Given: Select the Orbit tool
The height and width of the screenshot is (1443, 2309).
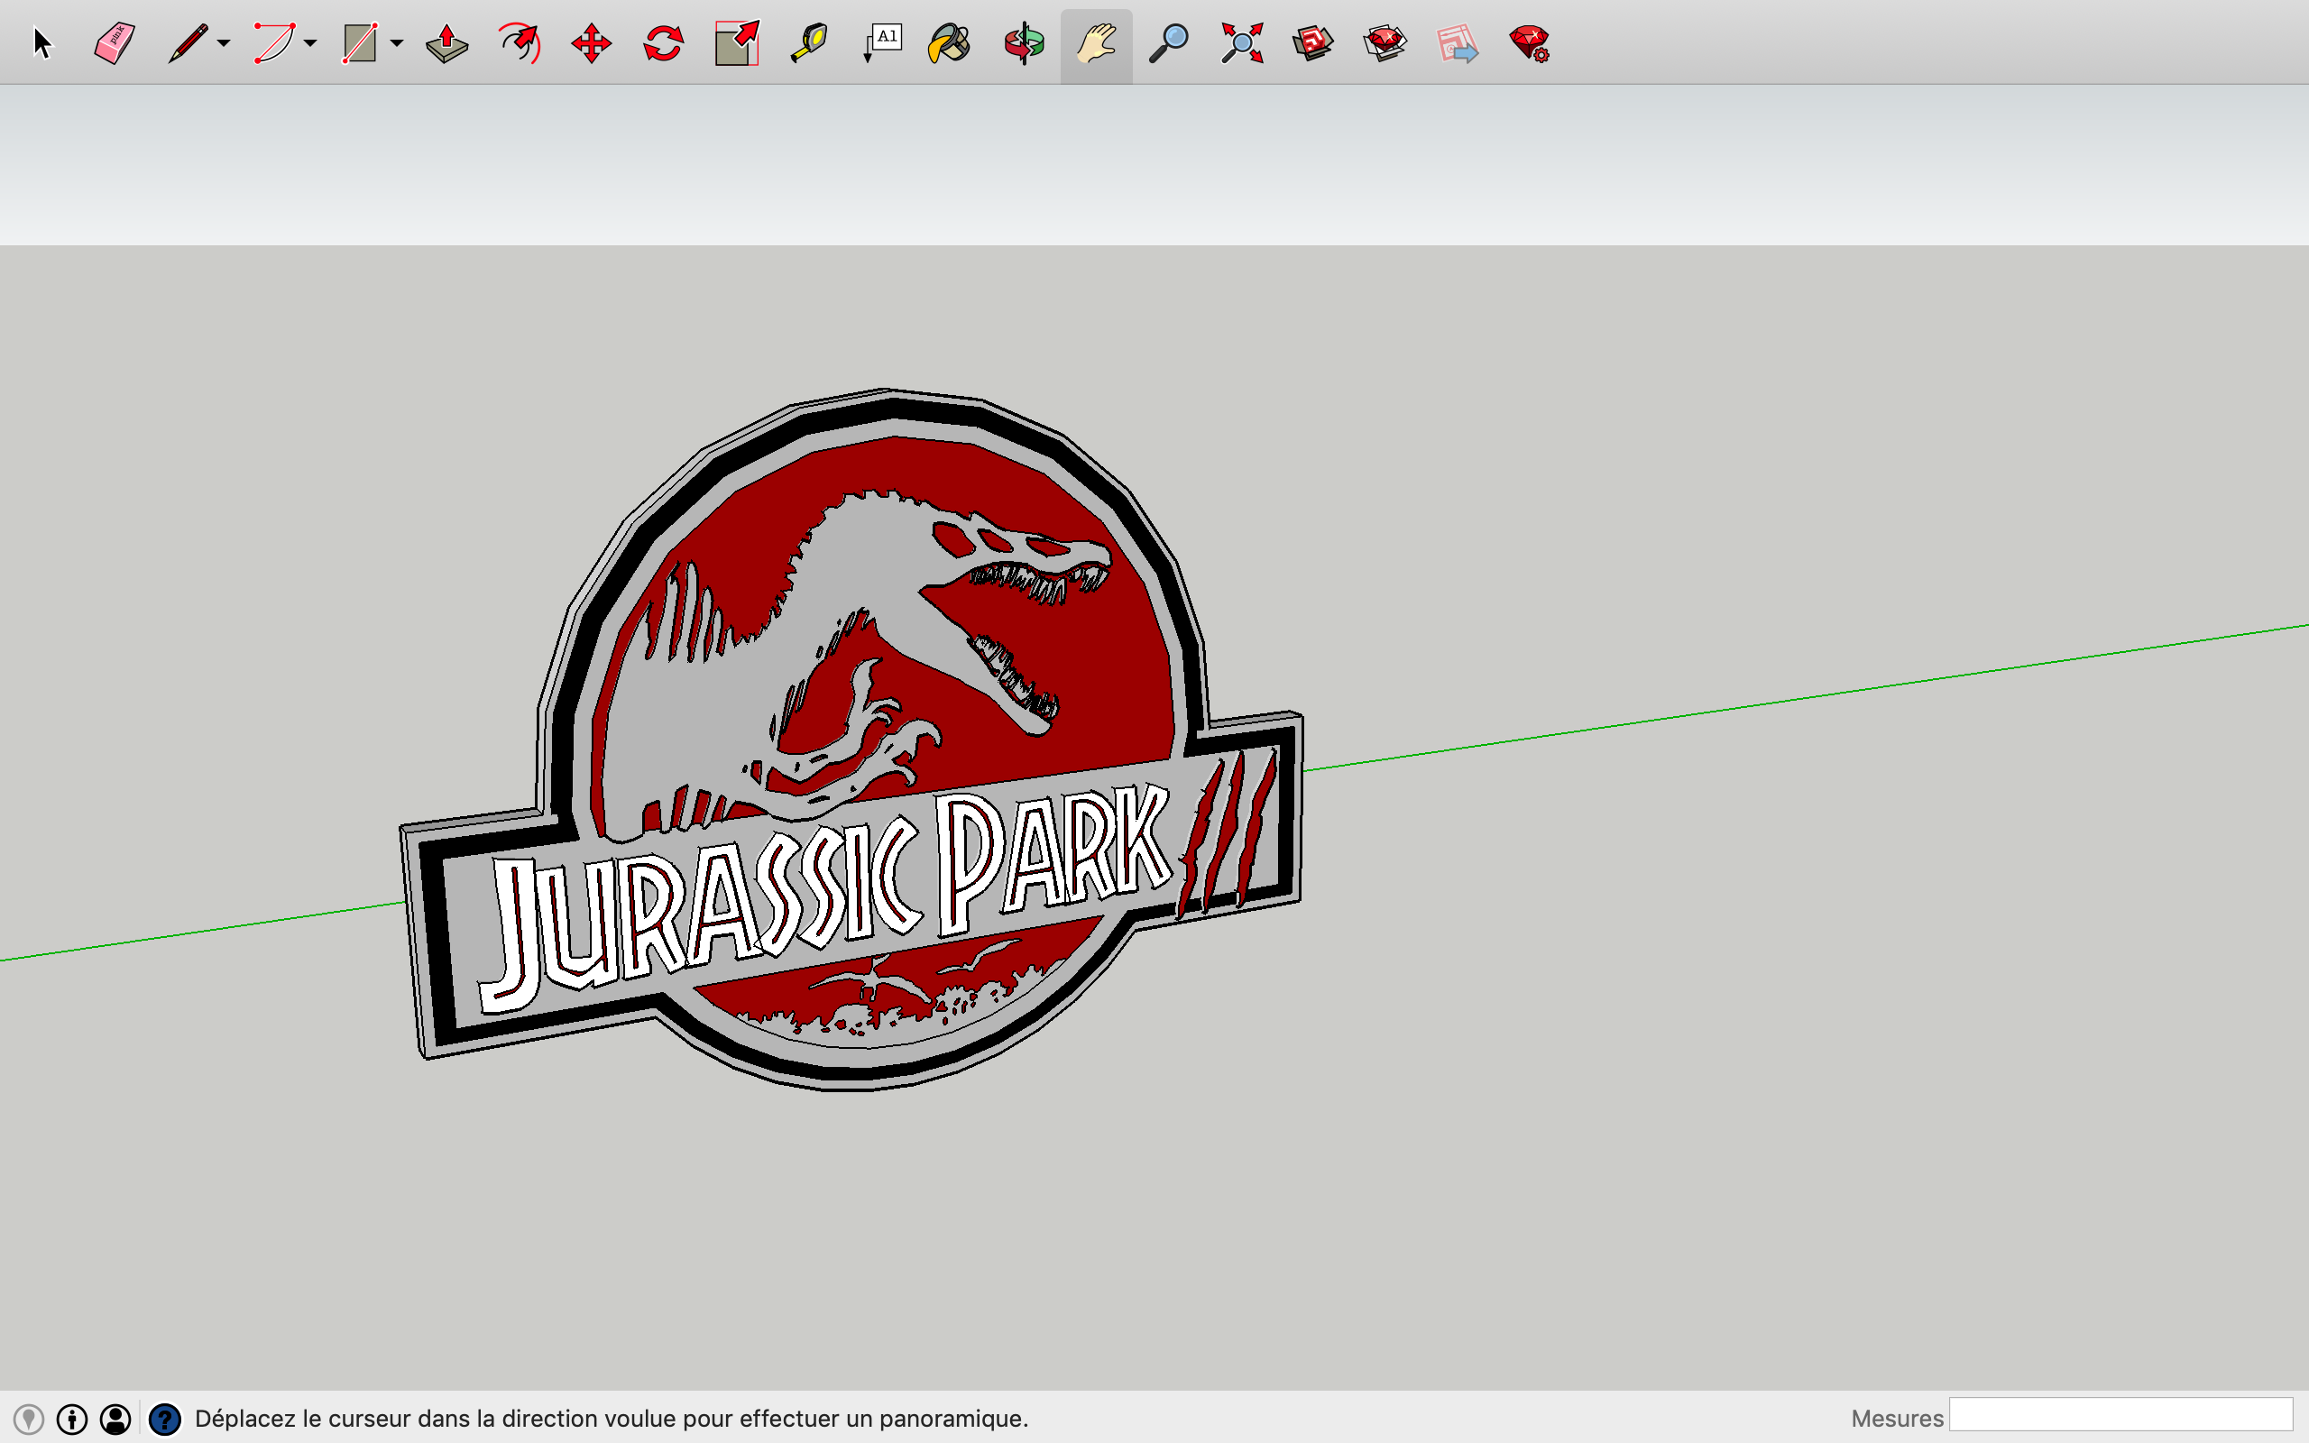Looking at the screenshot, I should tap(1024, 44).
